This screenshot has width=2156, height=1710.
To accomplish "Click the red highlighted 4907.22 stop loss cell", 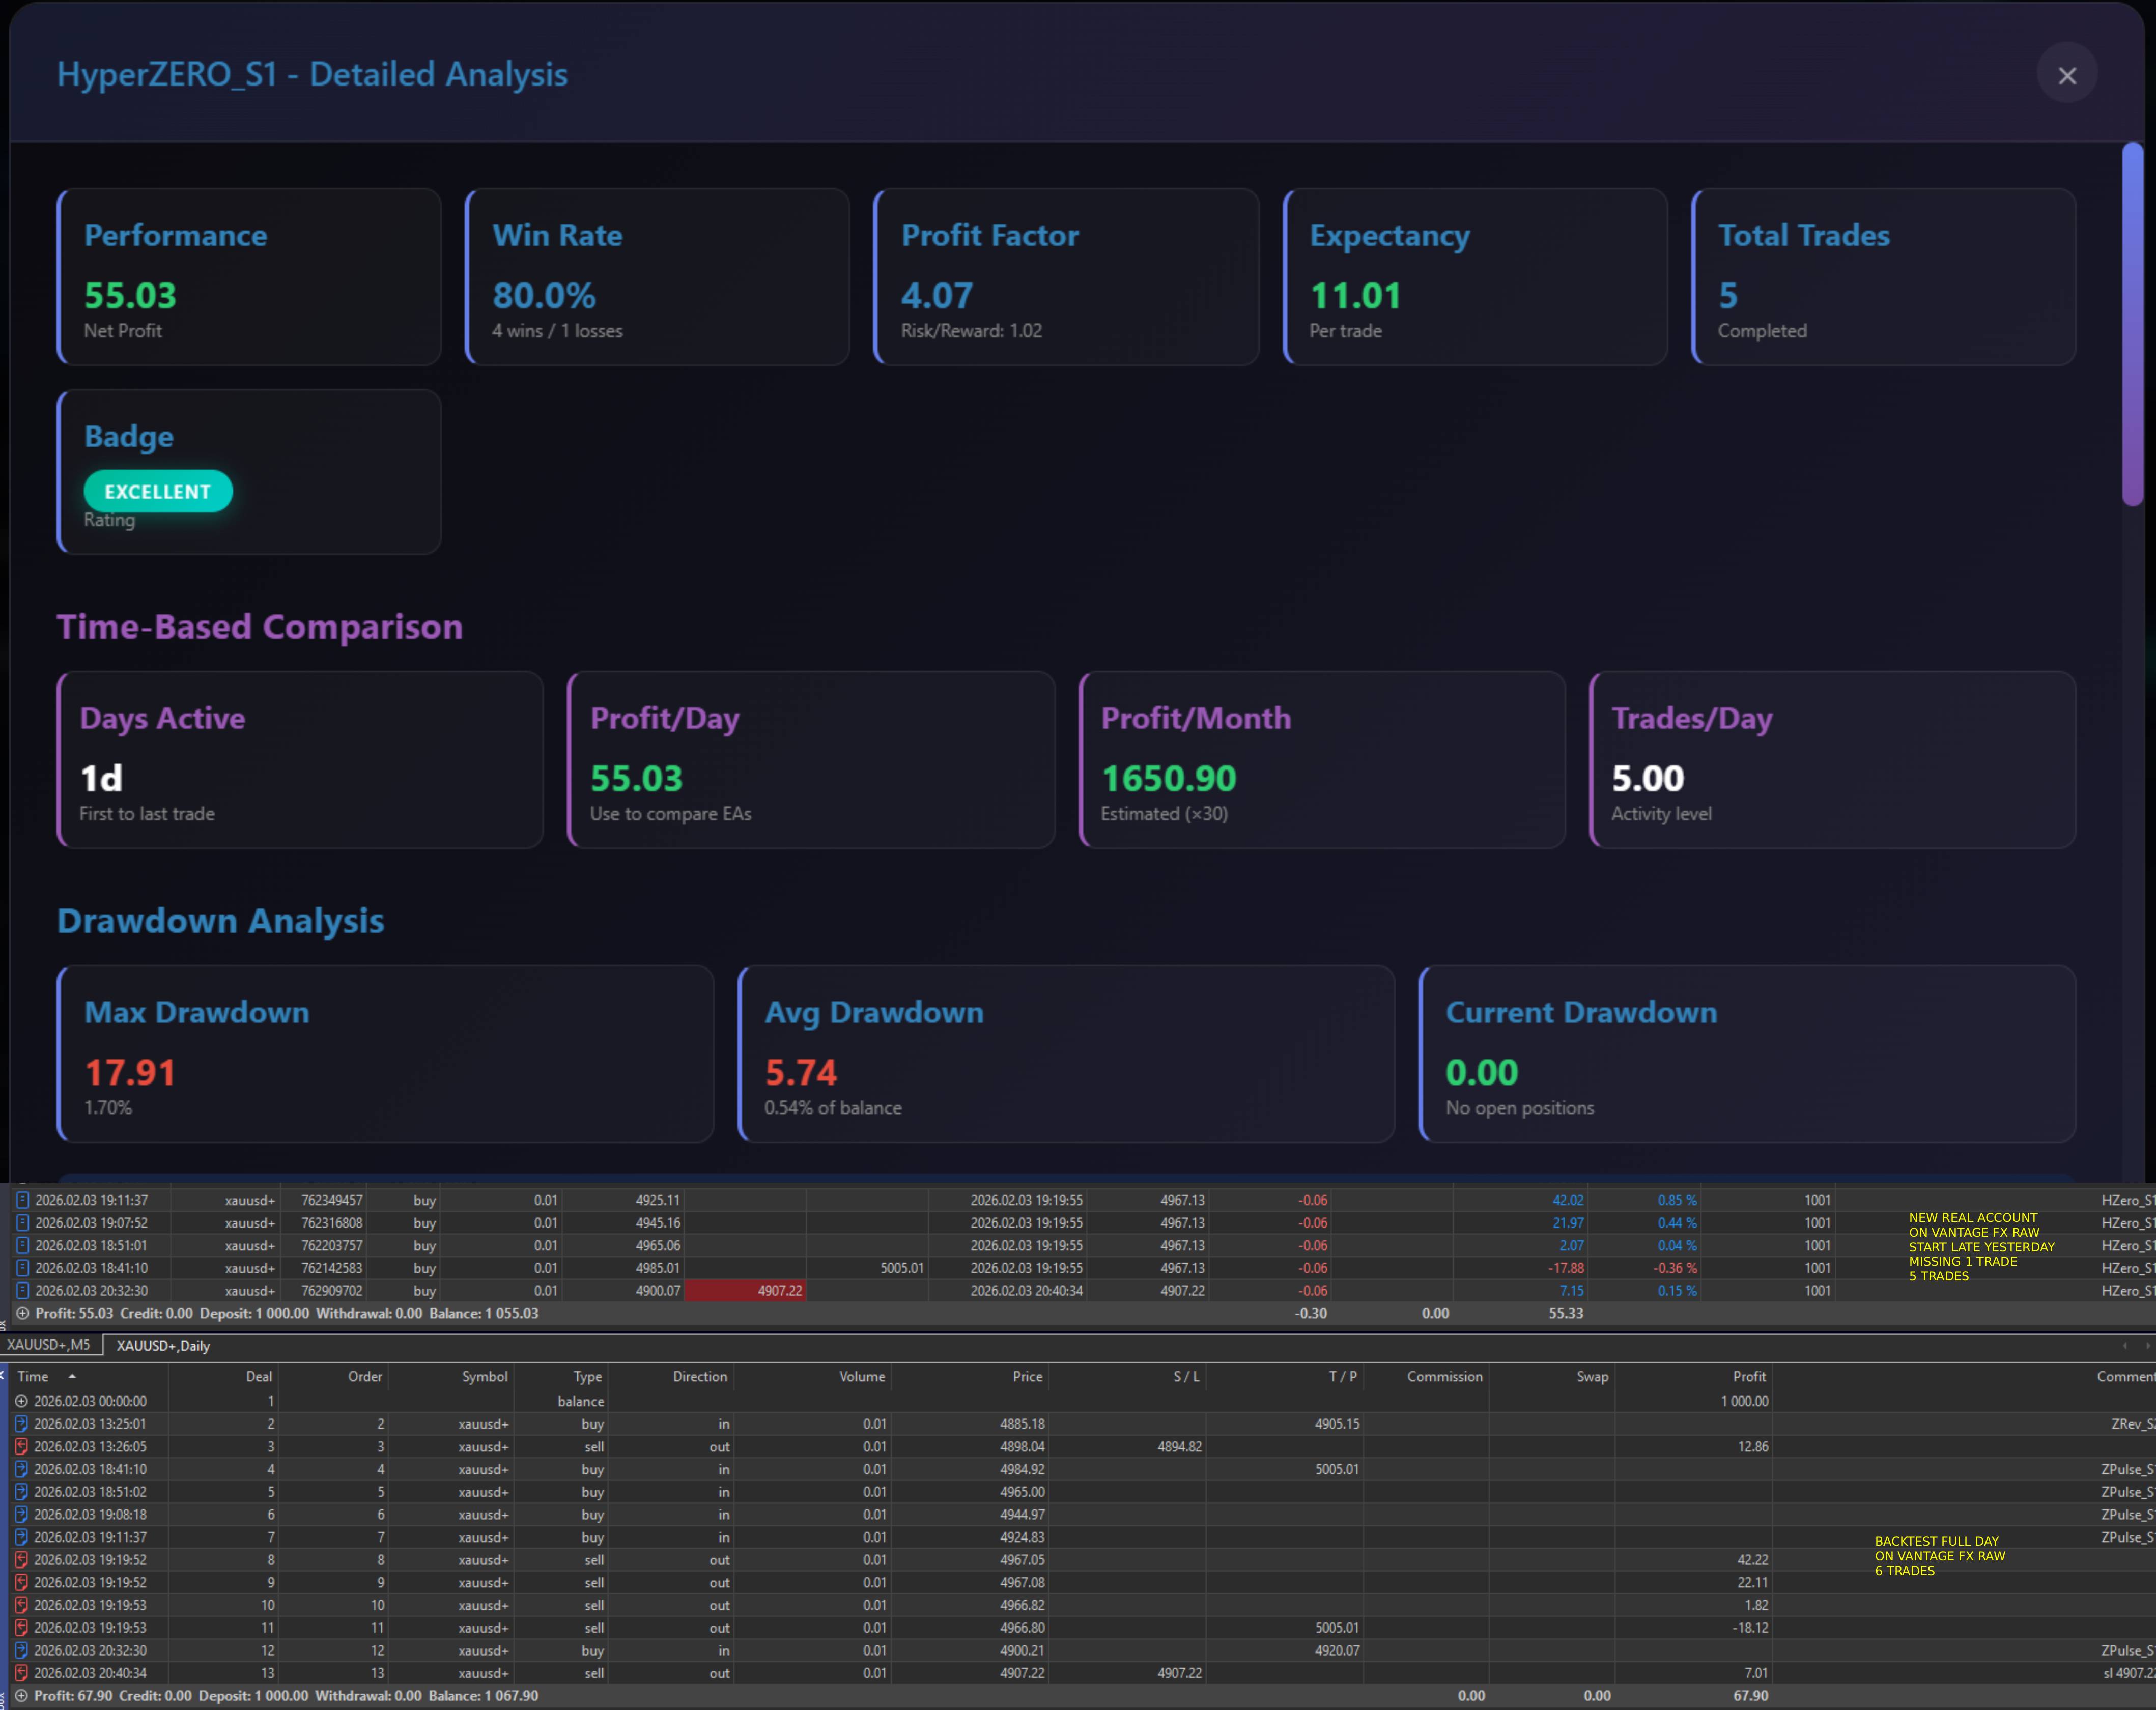I will click(745, 1290).
